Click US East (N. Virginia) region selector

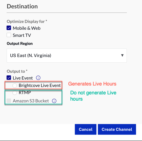pos(67,56)
